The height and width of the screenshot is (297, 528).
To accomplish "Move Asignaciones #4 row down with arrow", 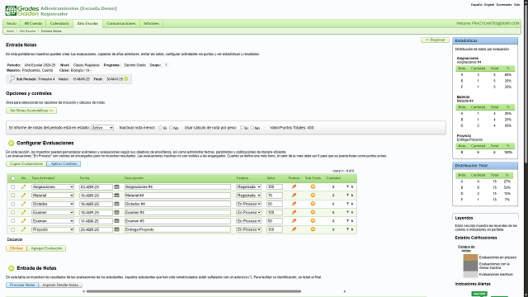I will [x=347, y=186].
